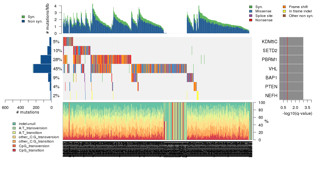Click the blue Missense legend swatch
The width and height of the screenshot is (315, 174).
[x=251, y=11]
